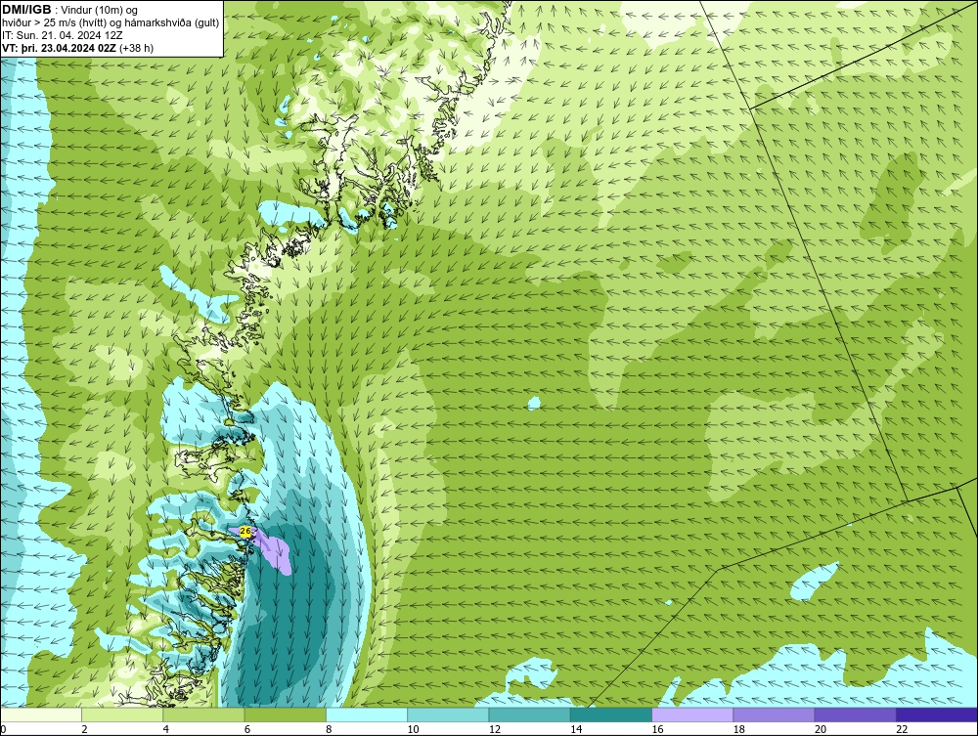Click the 0-2 m/s legend color swatch
This screenshot has width=978, height=736.
coord(41,714)
